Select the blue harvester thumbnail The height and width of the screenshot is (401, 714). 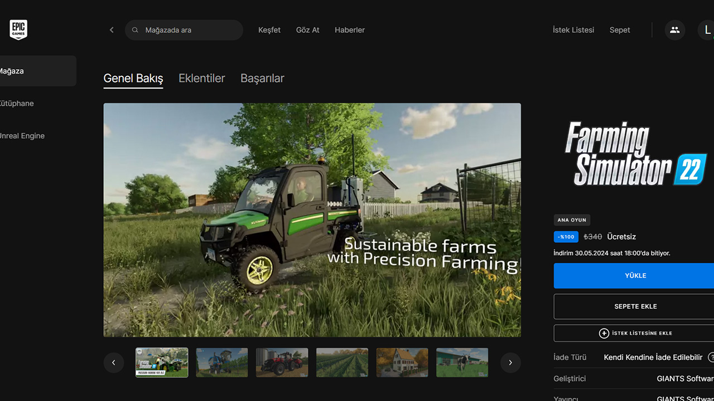[x=222, y=363]
